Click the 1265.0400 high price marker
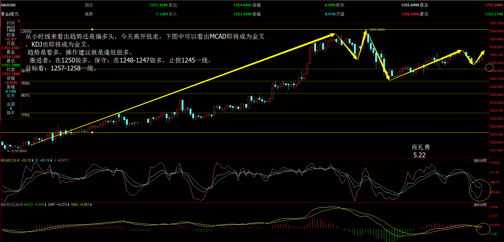Screen dimensions: 504x242 click(377, 30)
